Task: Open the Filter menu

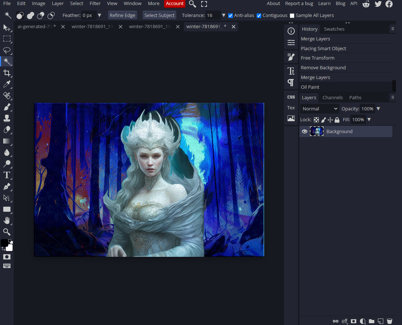Action: (x=95, y=4)
